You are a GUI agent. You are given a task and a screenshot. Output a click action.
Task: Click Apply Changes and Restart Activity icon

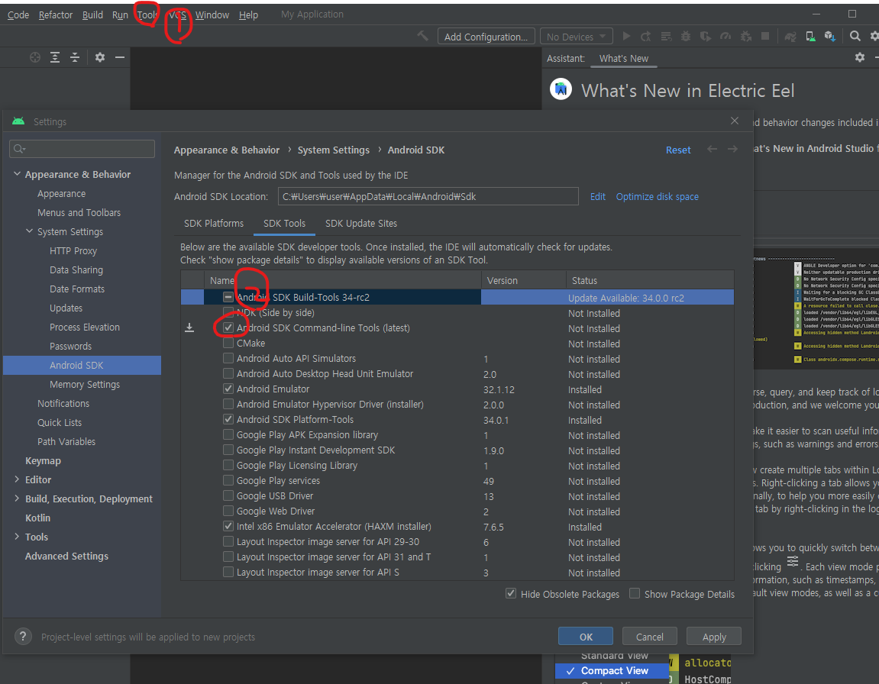tap(646, 37)
